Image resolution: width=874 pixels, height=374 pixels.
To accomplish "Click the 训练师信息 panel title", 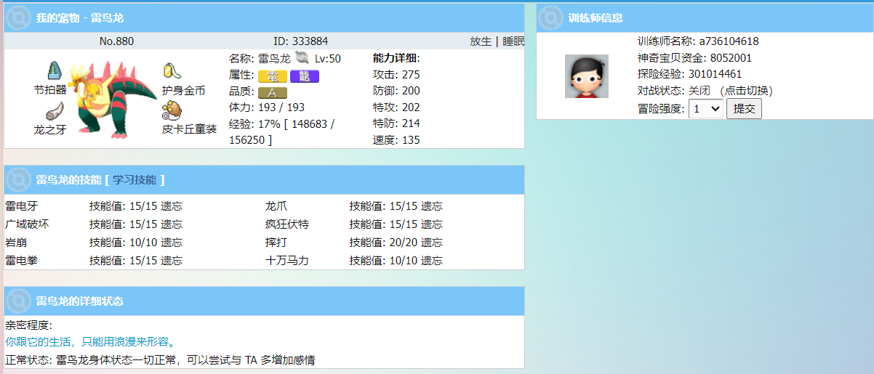I will tap(596, 17).
